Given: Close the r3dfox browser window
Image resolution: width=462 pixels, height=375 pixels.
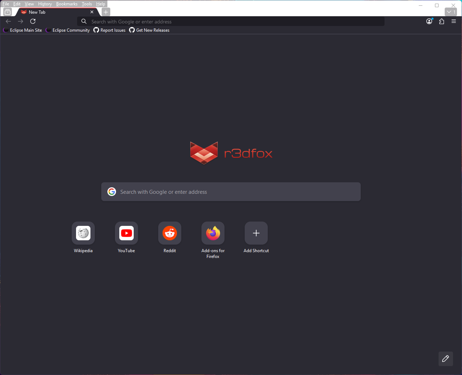Looking at the screenshot, I should pos(453,5).
